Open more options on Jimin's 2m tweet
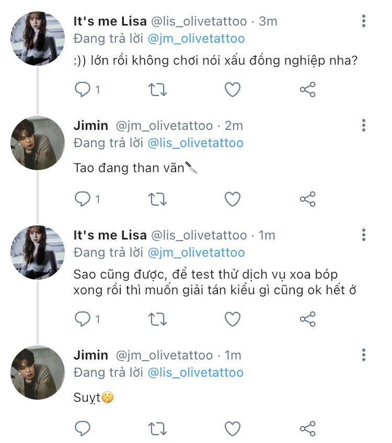This screenshot has width=392, height=443. point(364,126)
